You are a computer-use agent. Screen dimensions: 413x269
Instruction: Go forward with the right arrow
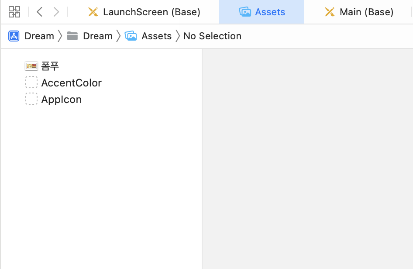coord(56,12)
